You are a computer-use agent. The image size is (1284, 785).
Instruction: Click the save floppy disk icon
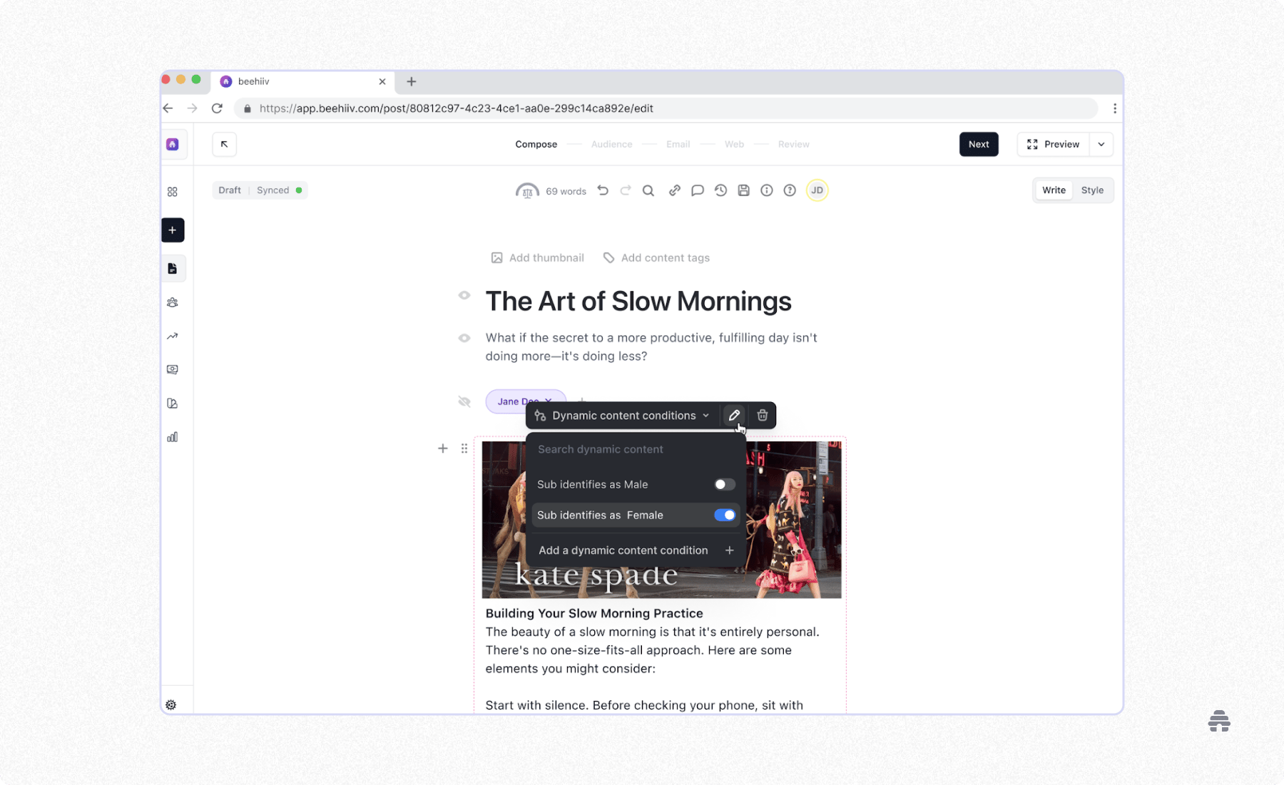point(743,190)
